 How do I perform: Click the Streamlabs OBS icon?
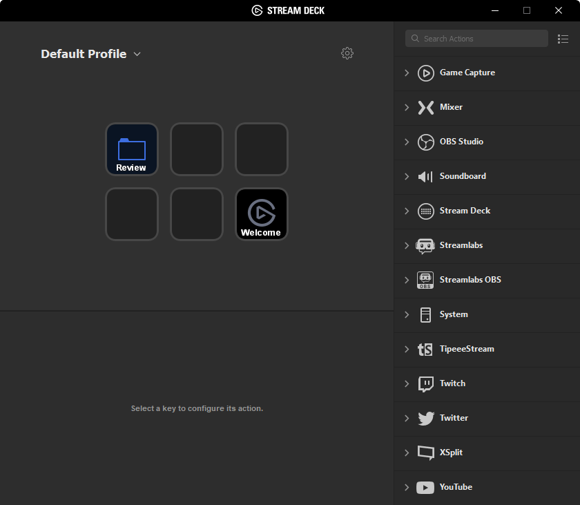(425, 280)
